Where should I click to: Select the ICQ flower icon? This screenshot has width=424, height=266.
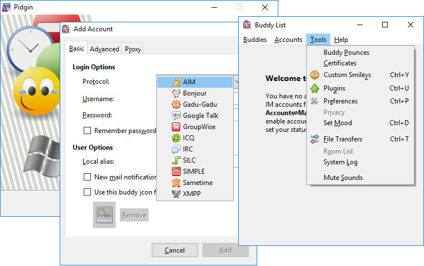coord(176,138)
